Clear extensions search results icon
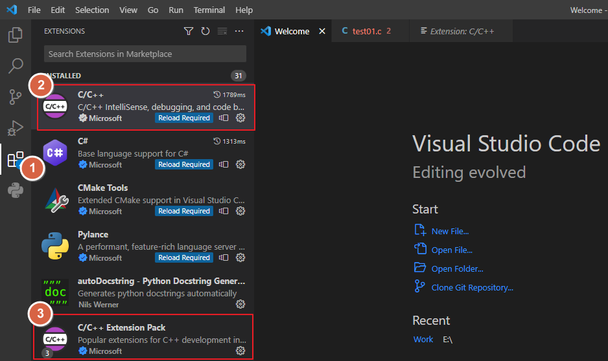This screenshot has height=361, width=608. [222, 31]
